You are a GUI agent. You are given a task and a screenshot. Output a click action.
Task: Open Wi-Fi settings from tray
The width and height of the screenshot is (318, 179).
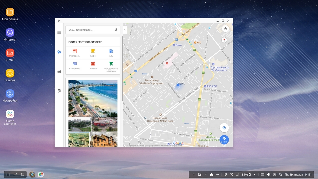231,174
